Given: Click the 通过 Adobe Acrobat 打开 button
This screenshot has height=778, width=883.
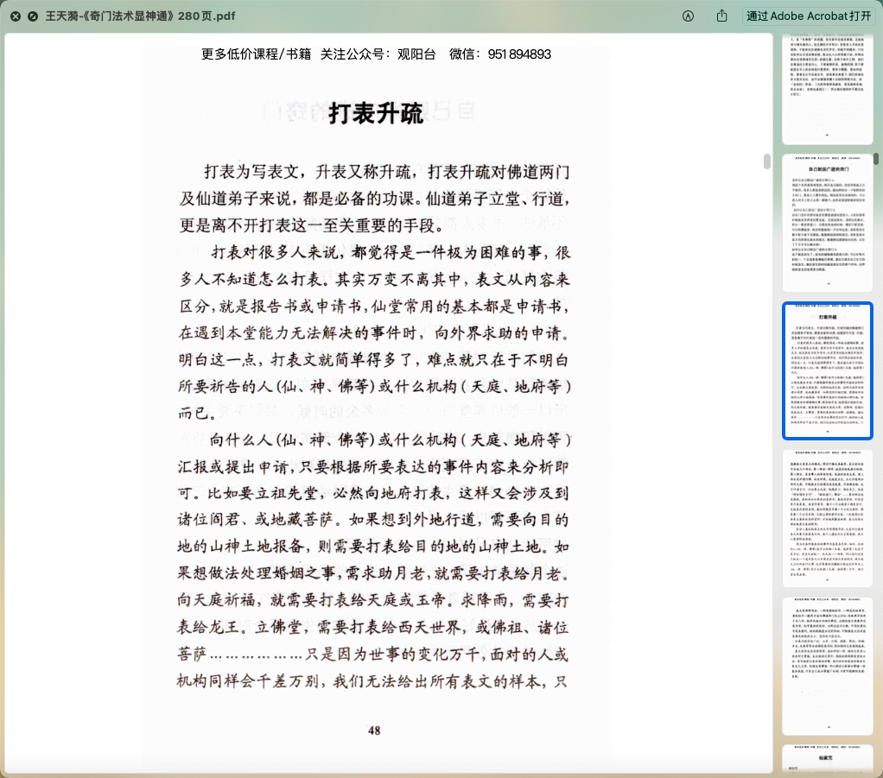Looking at the screenshot, I should [x=809, y=16].
